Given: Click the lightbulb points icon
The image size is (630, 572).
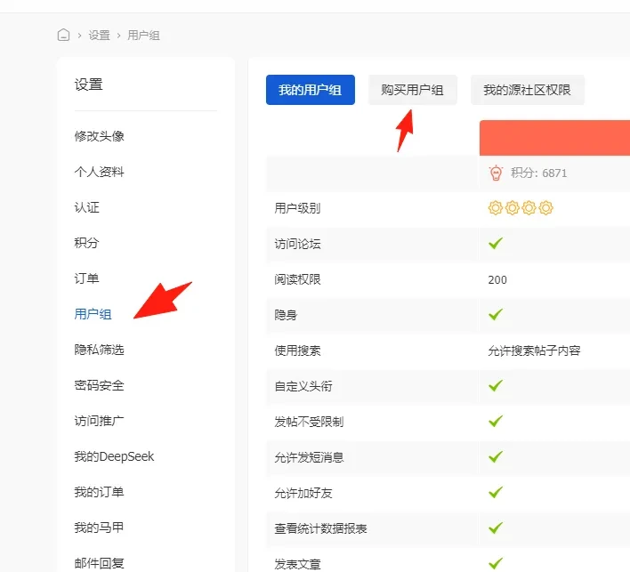Looking at the screenshot, I should [496, 173].
